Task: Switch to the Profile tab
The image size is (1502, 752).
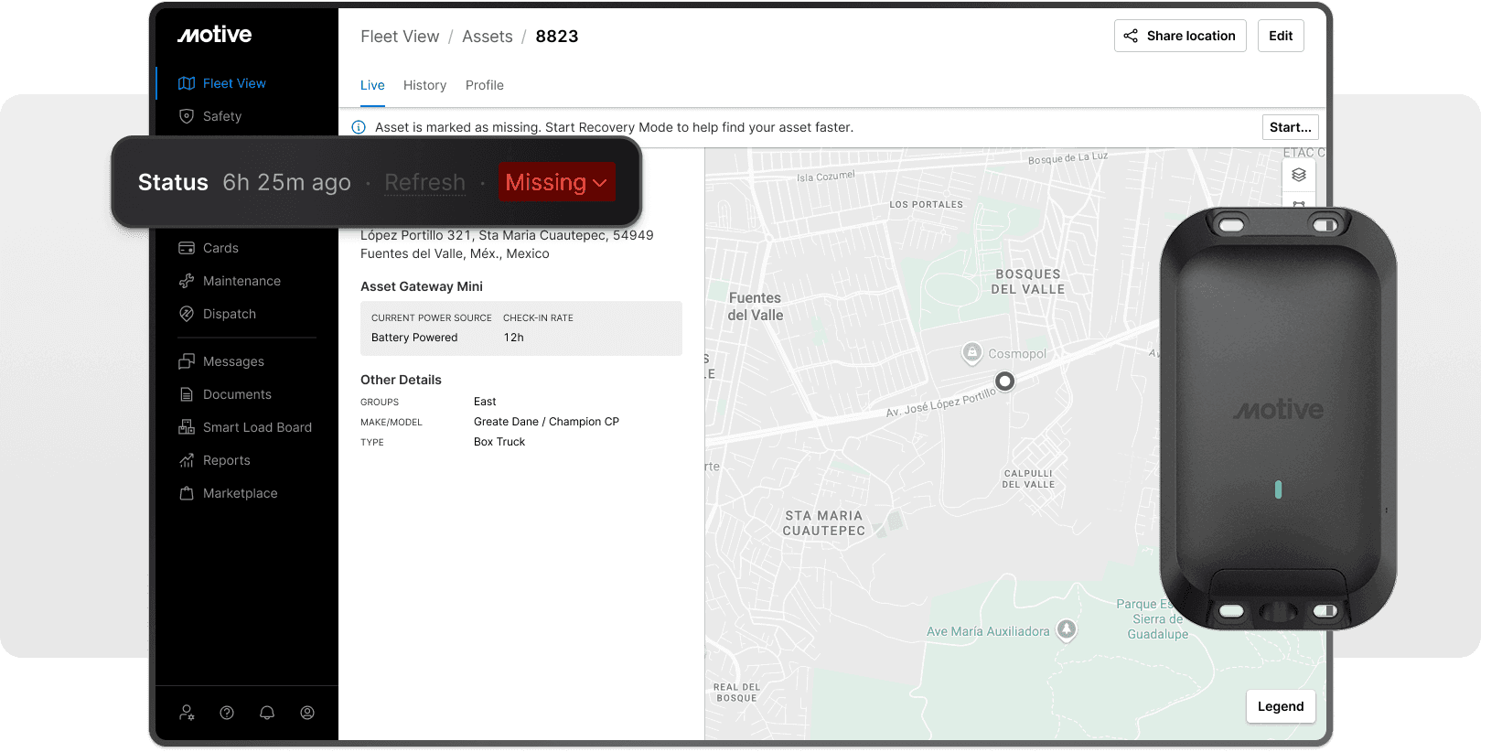Action: pyautogui.click(x=485, y=85)
